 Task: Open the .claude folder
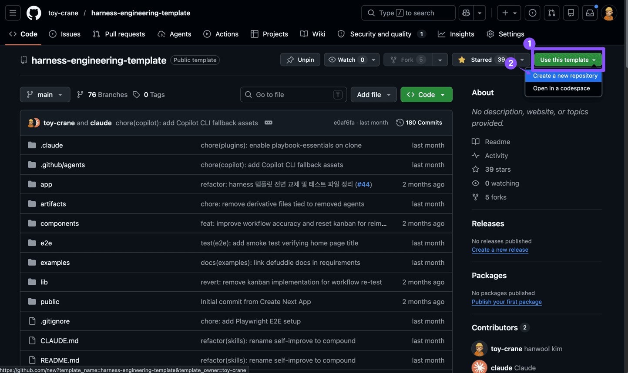[x=51, y=145]
